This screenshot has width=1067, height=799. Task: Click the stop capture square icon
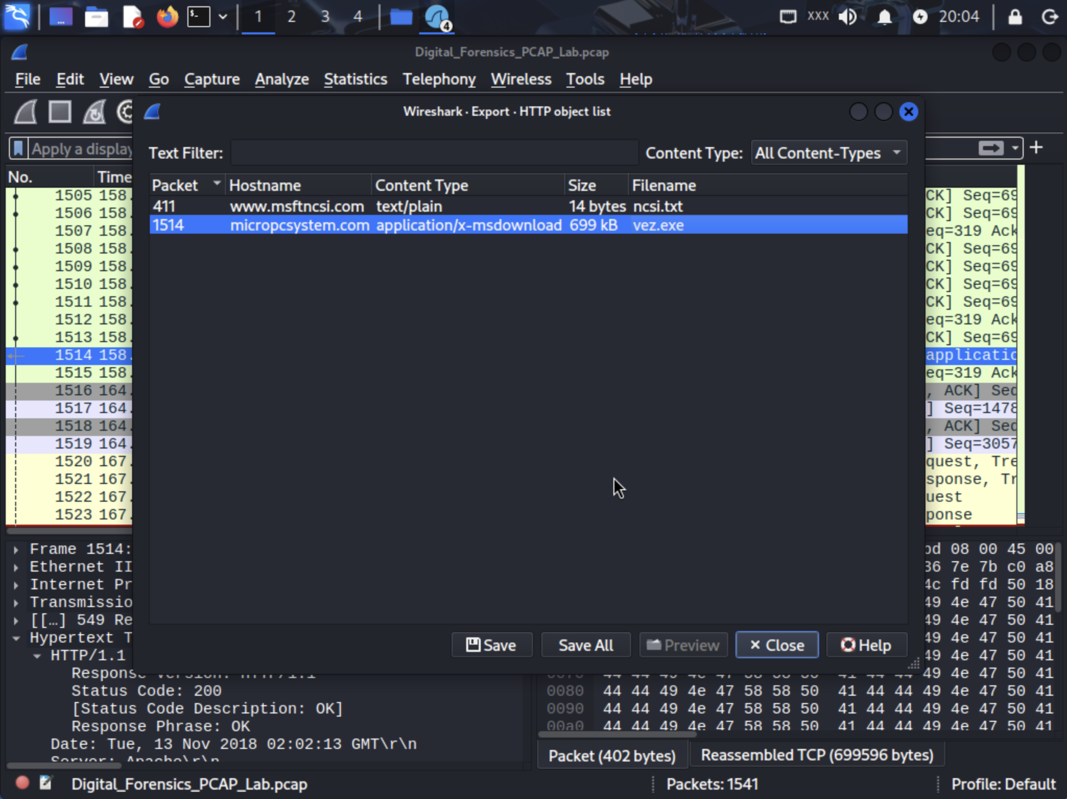(x=60, y=112)
